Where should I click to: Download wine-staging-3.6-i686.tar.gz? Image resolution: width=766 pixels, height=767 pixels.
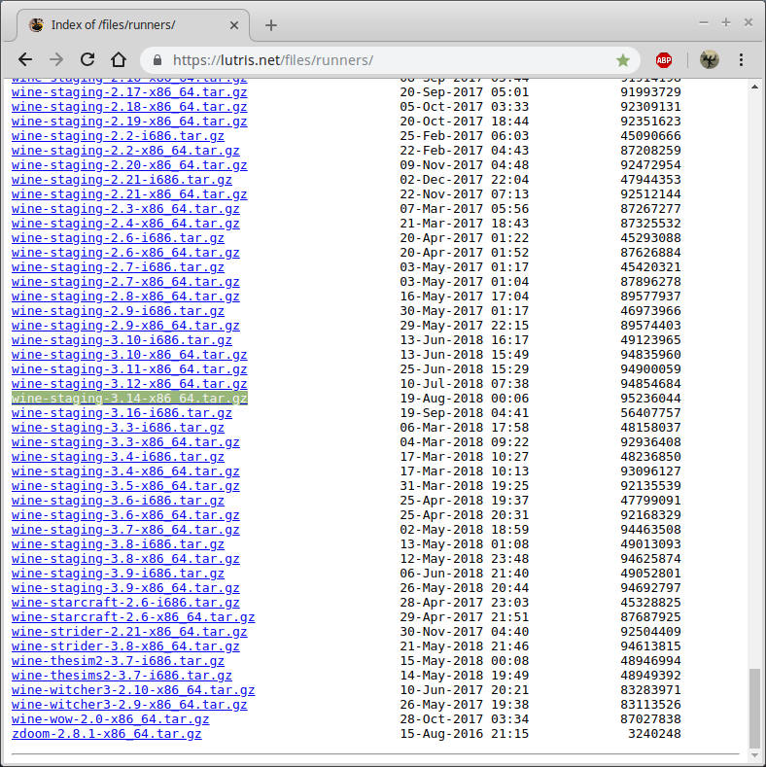click(118, 501)
